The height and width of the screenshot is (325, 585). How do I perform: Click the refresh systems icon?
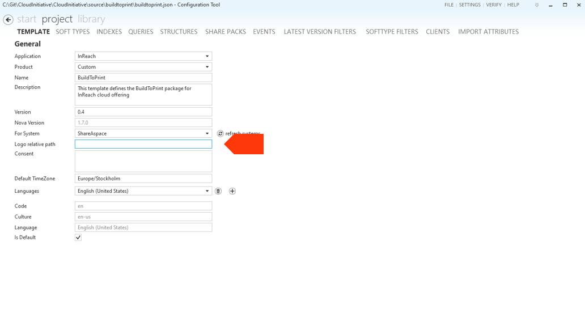point(220,134)
